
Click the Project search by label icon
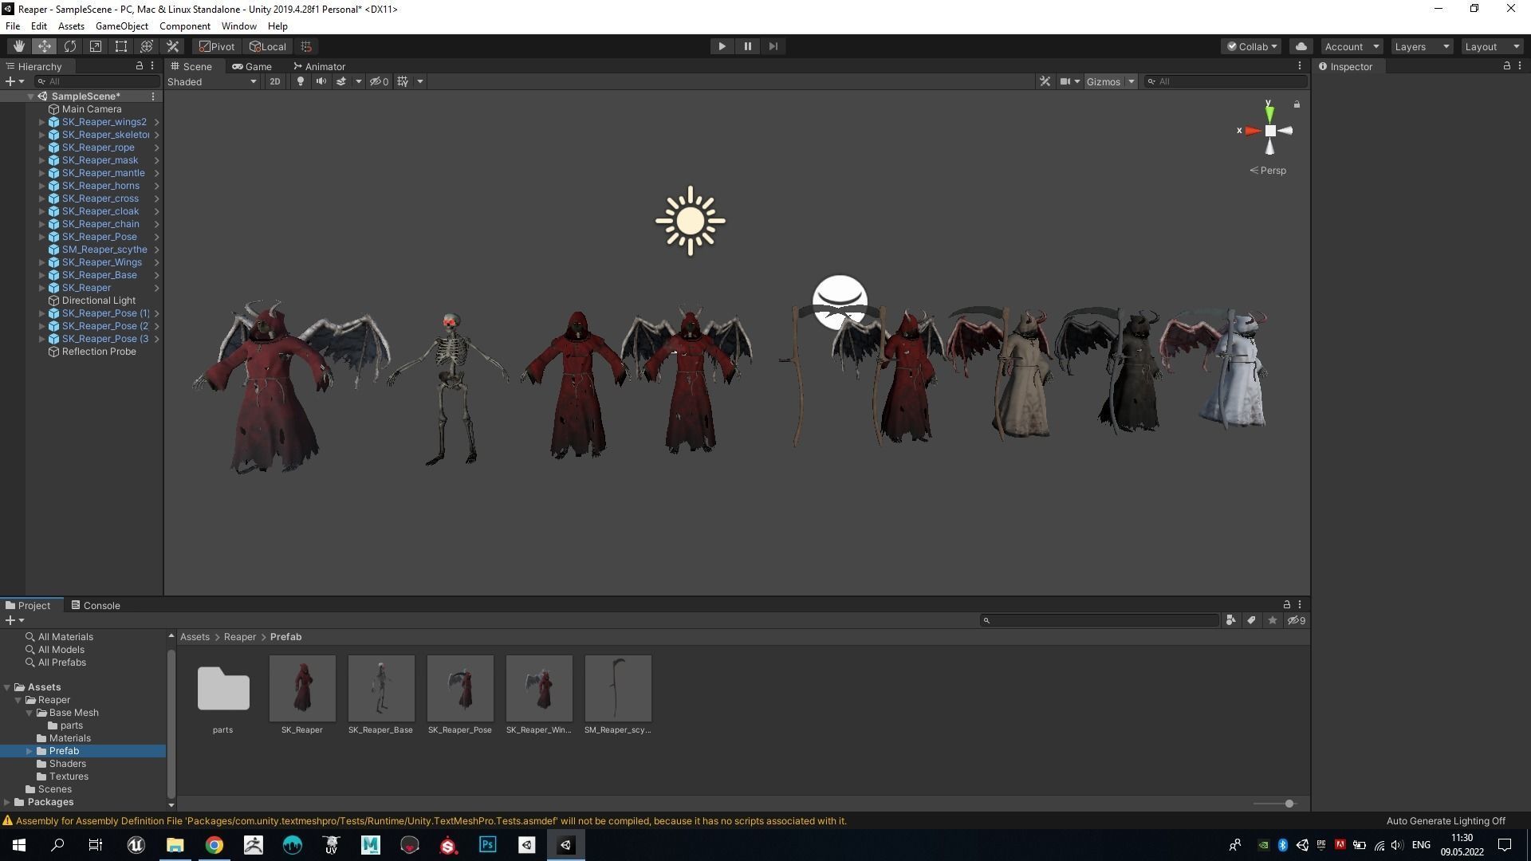point(1252,620)
